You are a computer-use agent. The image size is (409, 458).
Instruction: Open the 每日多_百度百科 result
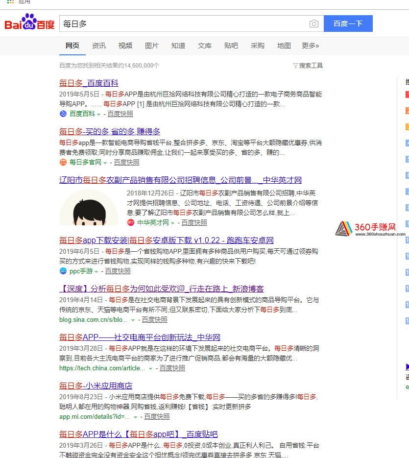pos(89,83)
